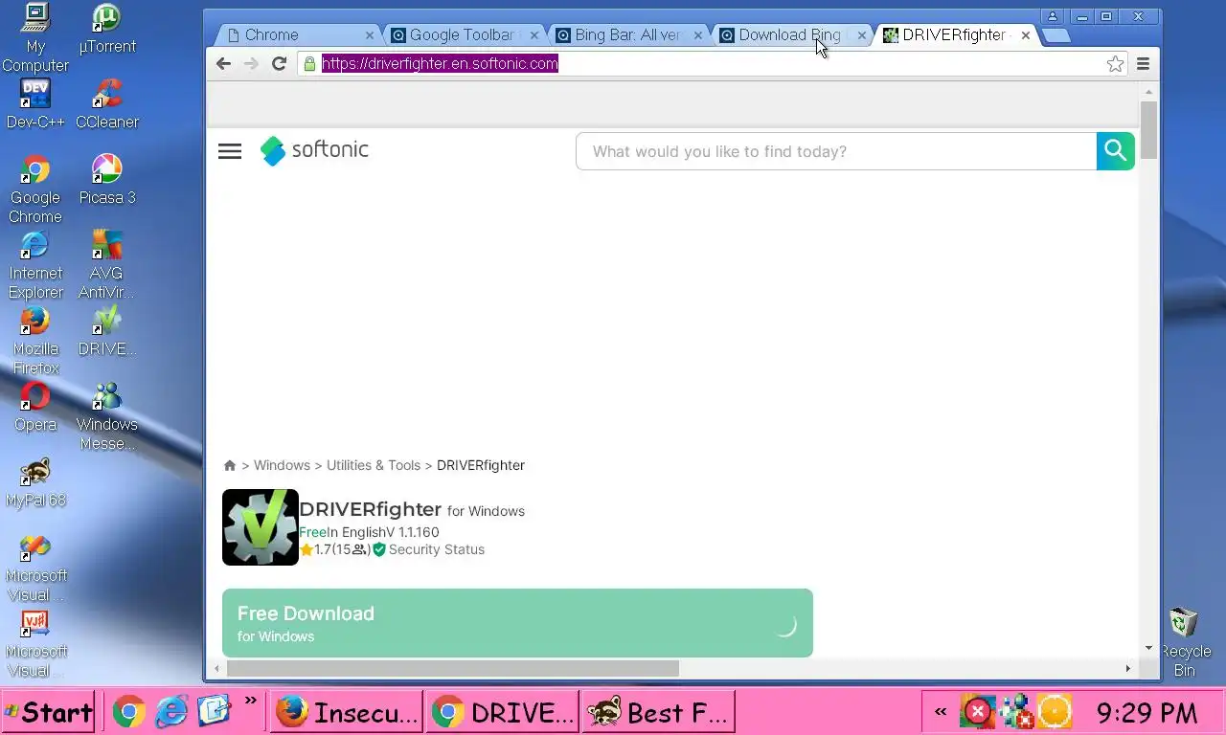Click the browser back arrow
Viewport: 1226px width, 735px height.
pos(223,63)
